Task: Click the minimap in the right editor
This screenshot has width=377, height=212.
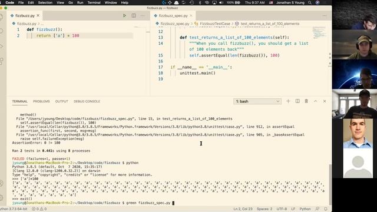Action: coord(319,32)
